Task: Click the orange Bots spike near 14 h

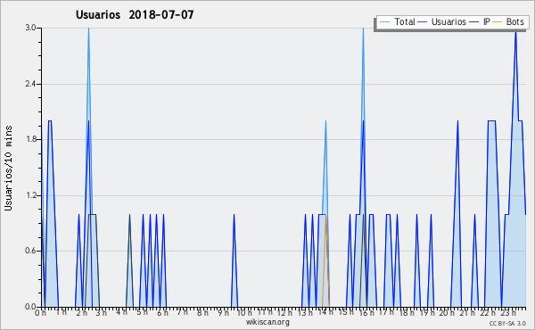Action: [x=325, y=261]
